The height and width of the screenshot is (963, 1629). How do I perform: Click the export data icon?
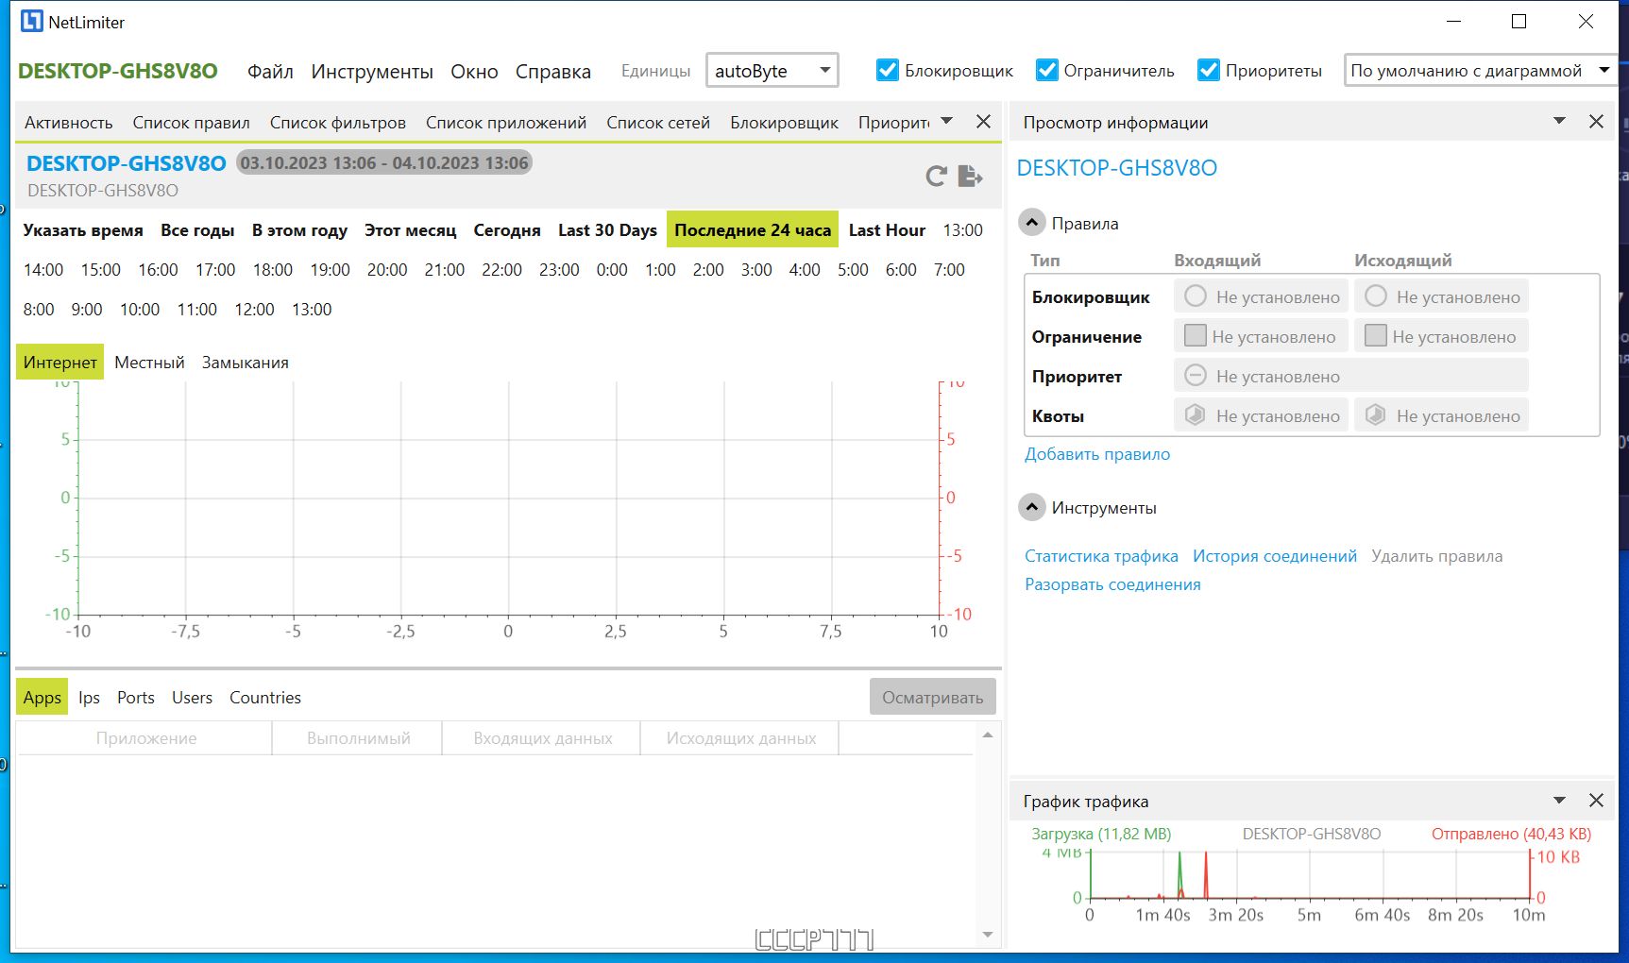point(970,177)
